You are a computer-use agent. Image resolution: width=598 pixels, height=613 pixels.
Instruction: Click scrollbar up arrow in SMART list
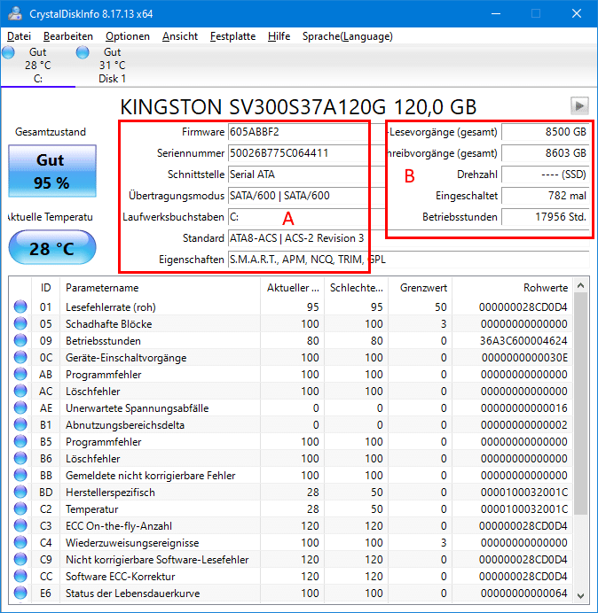(x=581, y=286)
